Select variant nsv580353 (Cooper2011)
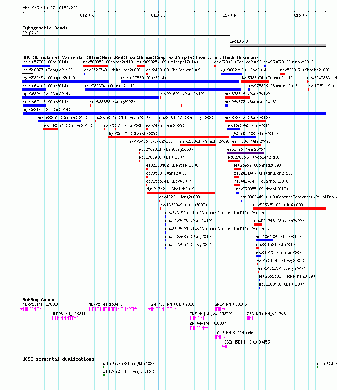This screenshot has width=337, height=390. click(108, 62)
